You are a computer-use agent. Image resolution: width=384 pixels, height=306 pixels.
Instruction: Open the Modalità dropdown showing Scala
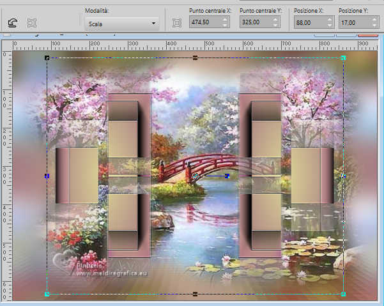coord(122,24)
